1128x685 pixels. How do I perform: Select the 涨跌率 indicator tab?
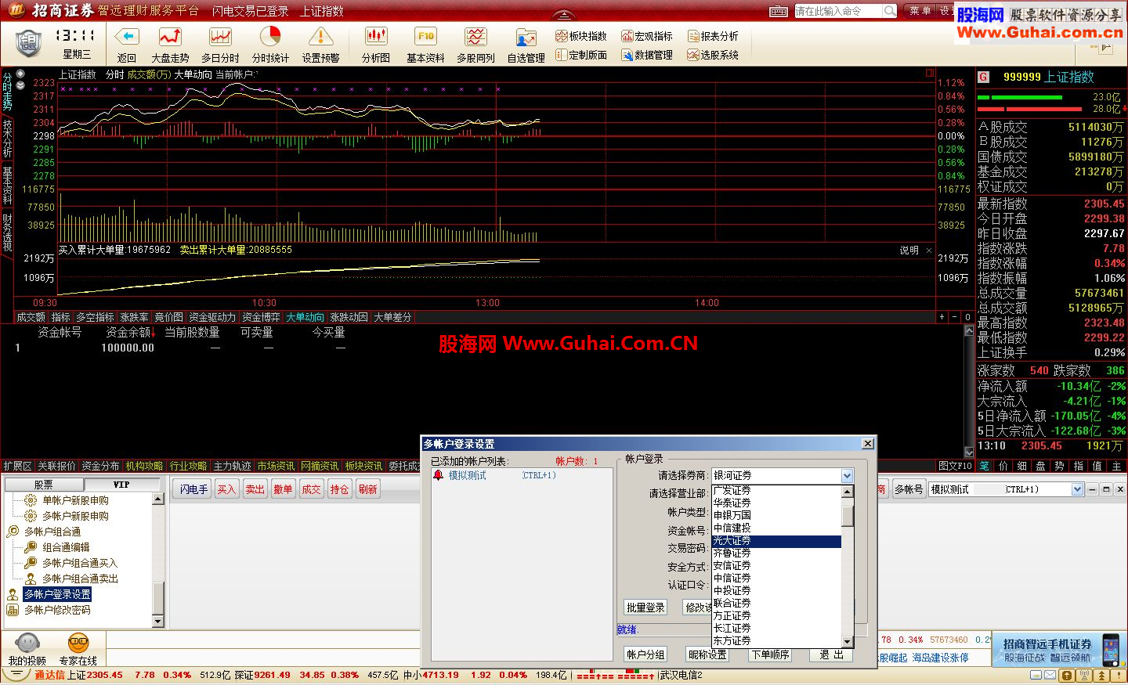coord(134,317)
